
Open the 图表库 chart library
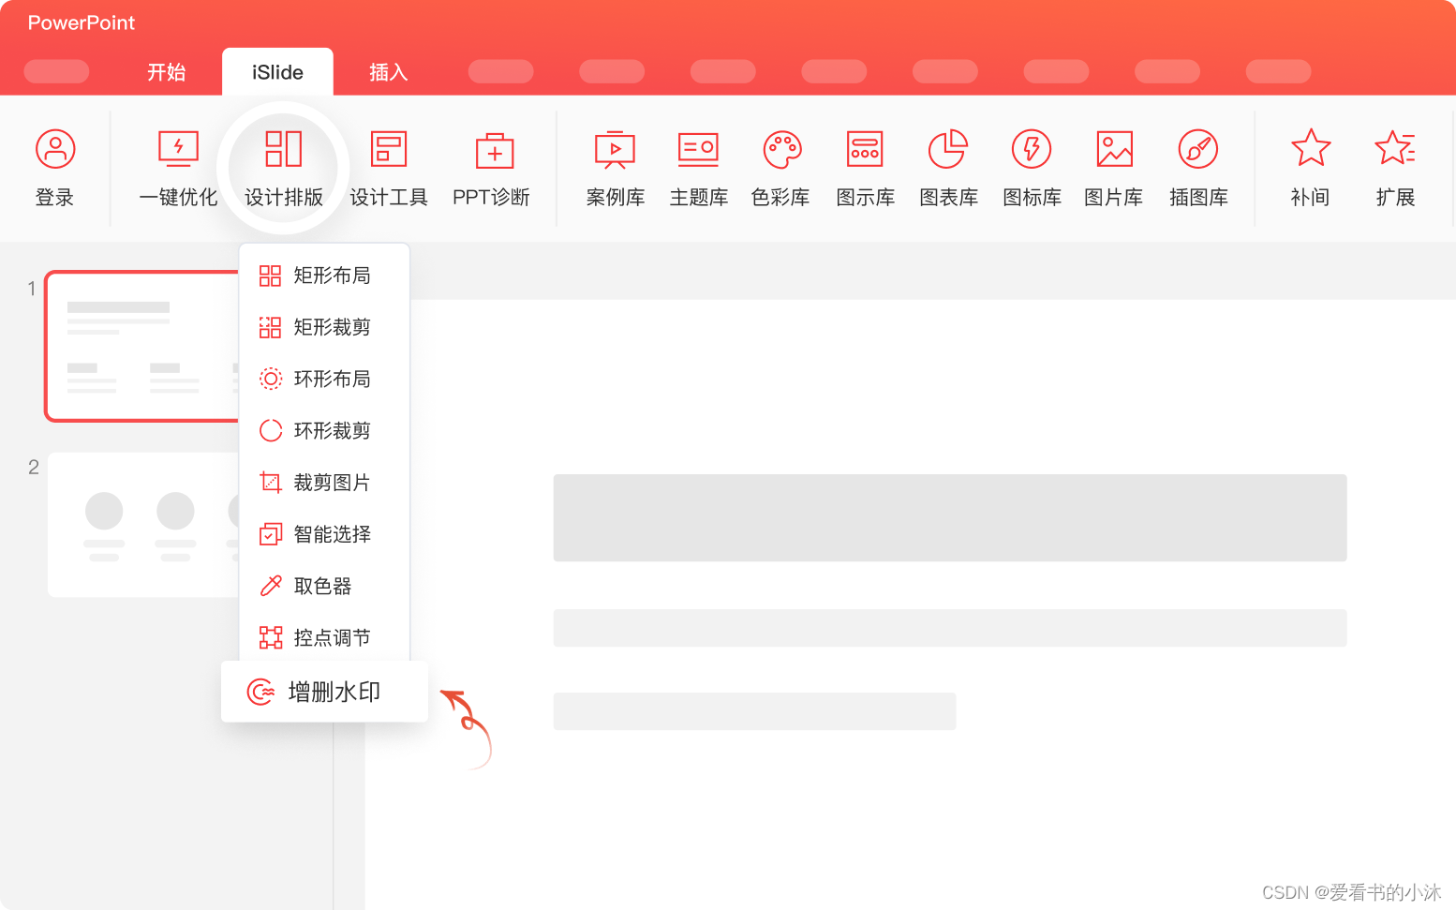948,169
